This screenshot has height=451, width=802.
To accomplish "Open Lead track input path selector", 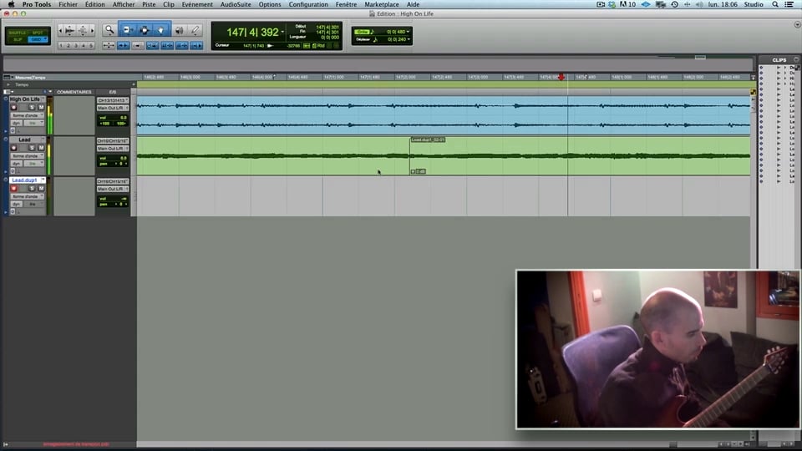I will [x=113, y=140].
